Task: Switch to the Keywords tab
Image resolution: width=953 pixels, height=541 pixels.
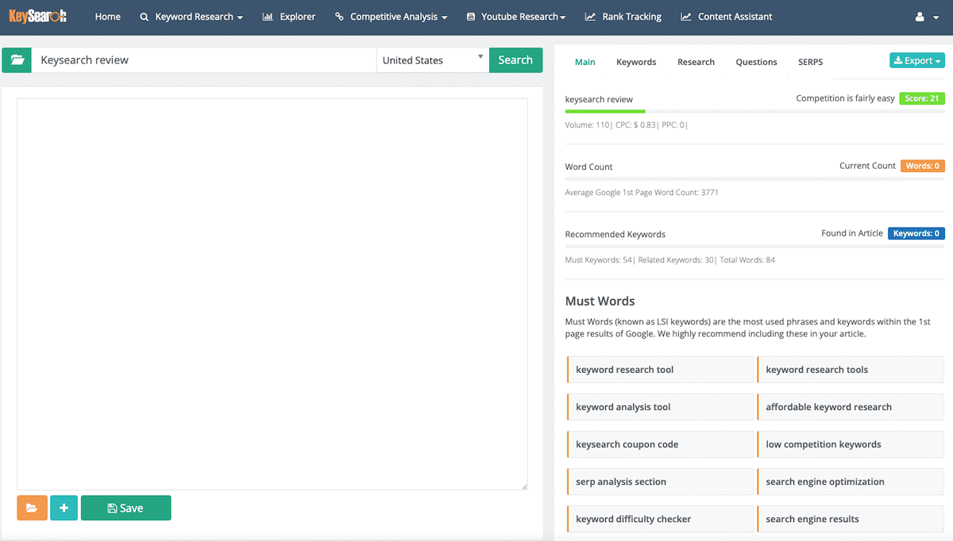Action: pos(636,62)
